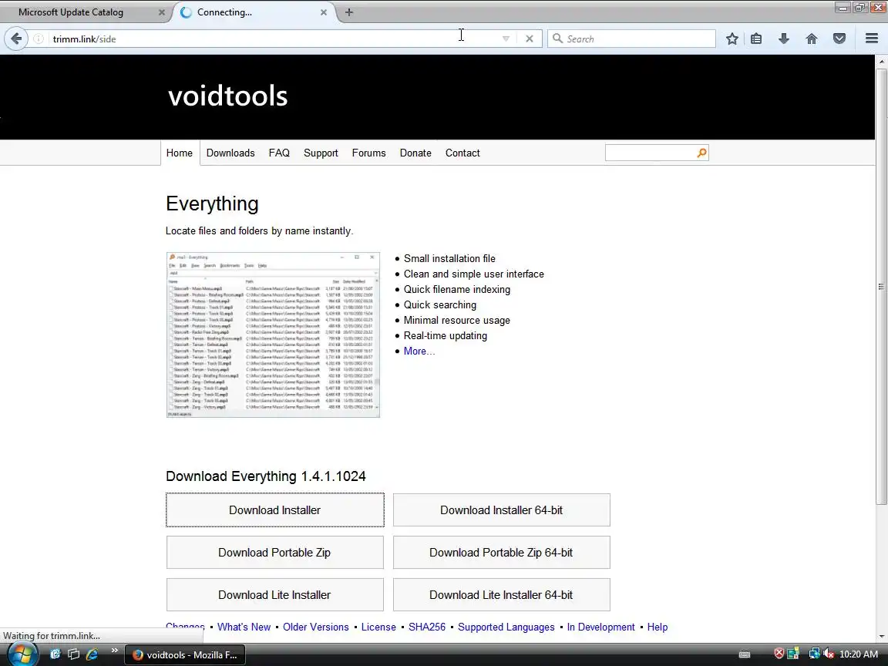888x666 pixels.
Task: Click the Everything page heading
Action: coord(213,203)
